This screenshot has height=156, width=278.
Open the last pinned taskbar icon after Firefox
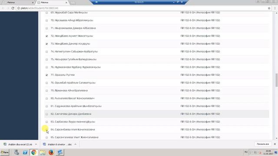[x=60, y=152]
